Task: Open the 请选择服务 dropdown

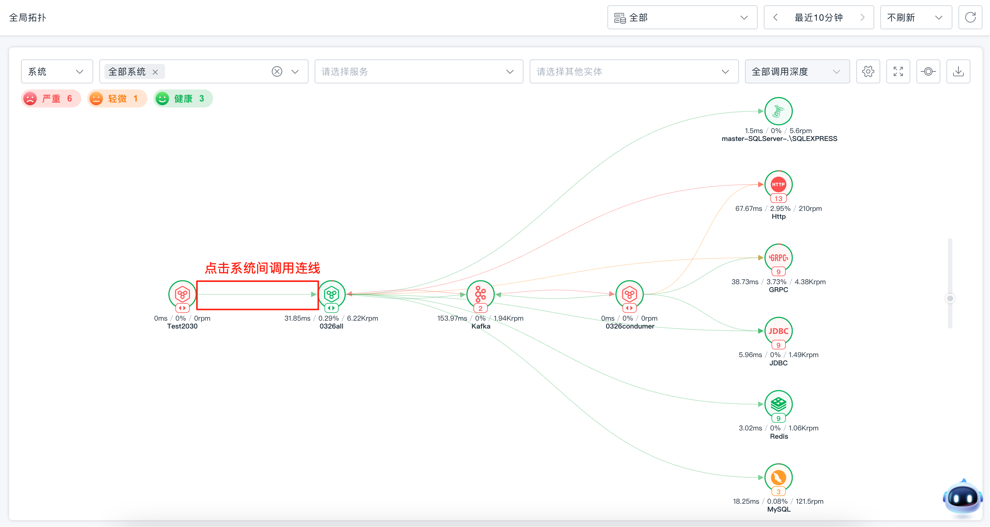Action: click(x=419, y=71)
